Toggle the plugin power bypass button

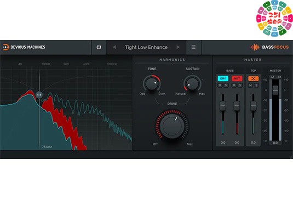99,47
